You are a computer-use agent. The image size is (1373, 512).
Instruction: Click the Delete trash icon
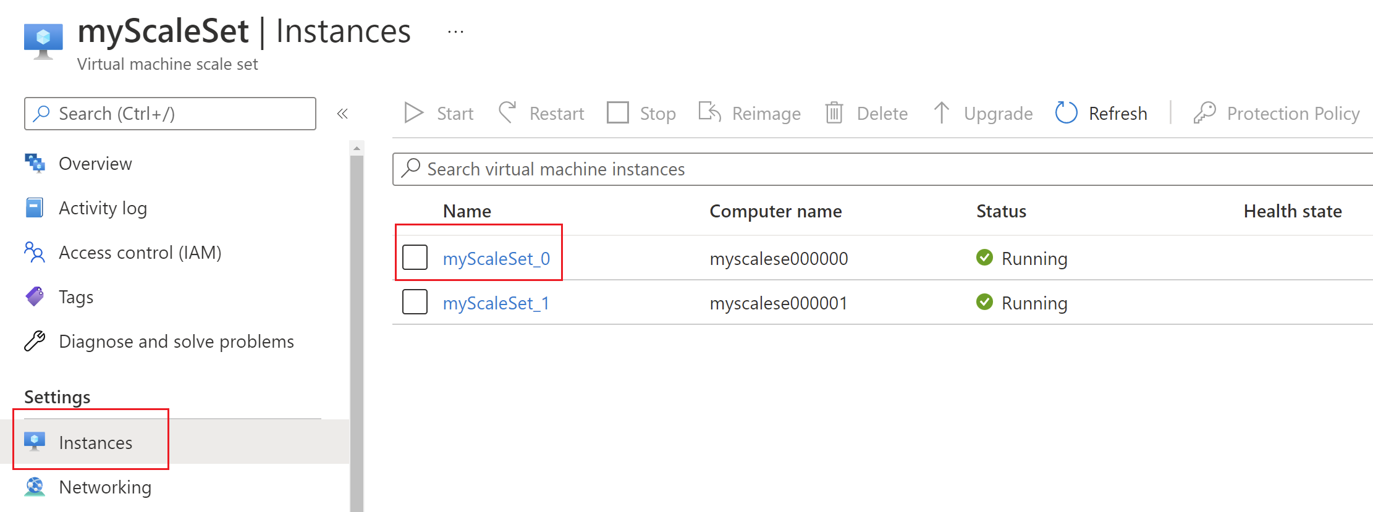(x=834, y=113)
